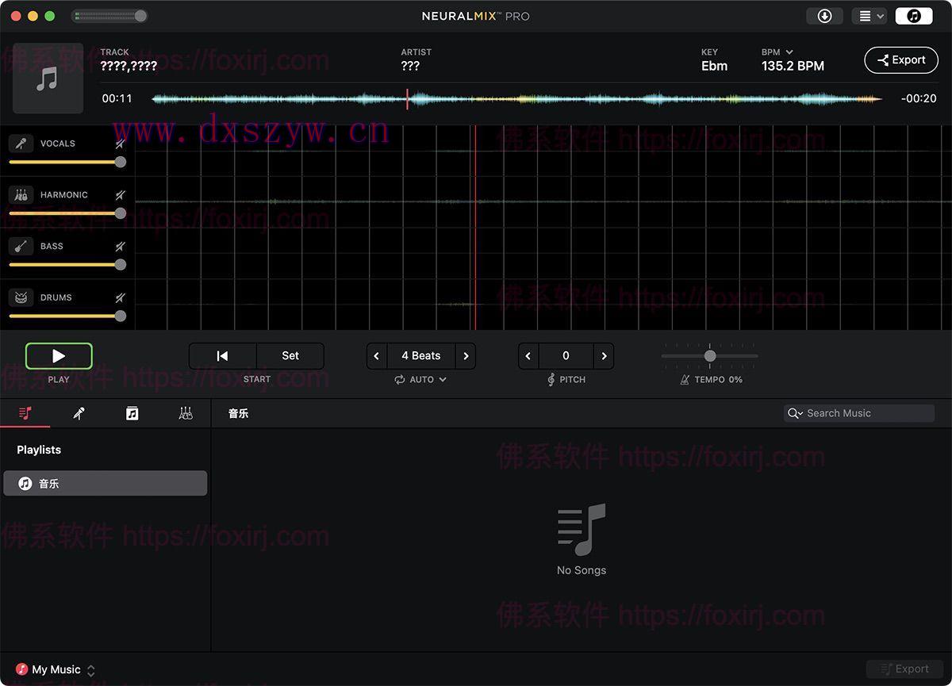Image resolution: width=952 pixels, height=686 pixels.
Task: Mute the Harmonic stem
Action: click(x=120, y=195)
